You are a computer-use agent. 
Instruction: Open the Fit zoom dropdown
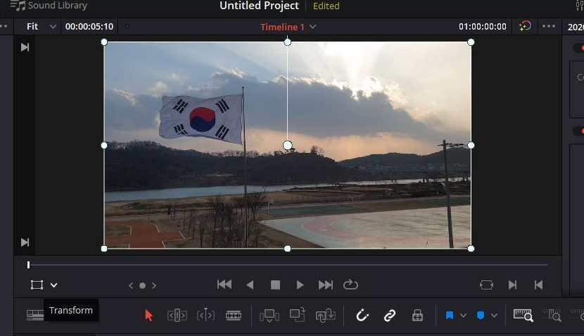(x=41, y=27)
